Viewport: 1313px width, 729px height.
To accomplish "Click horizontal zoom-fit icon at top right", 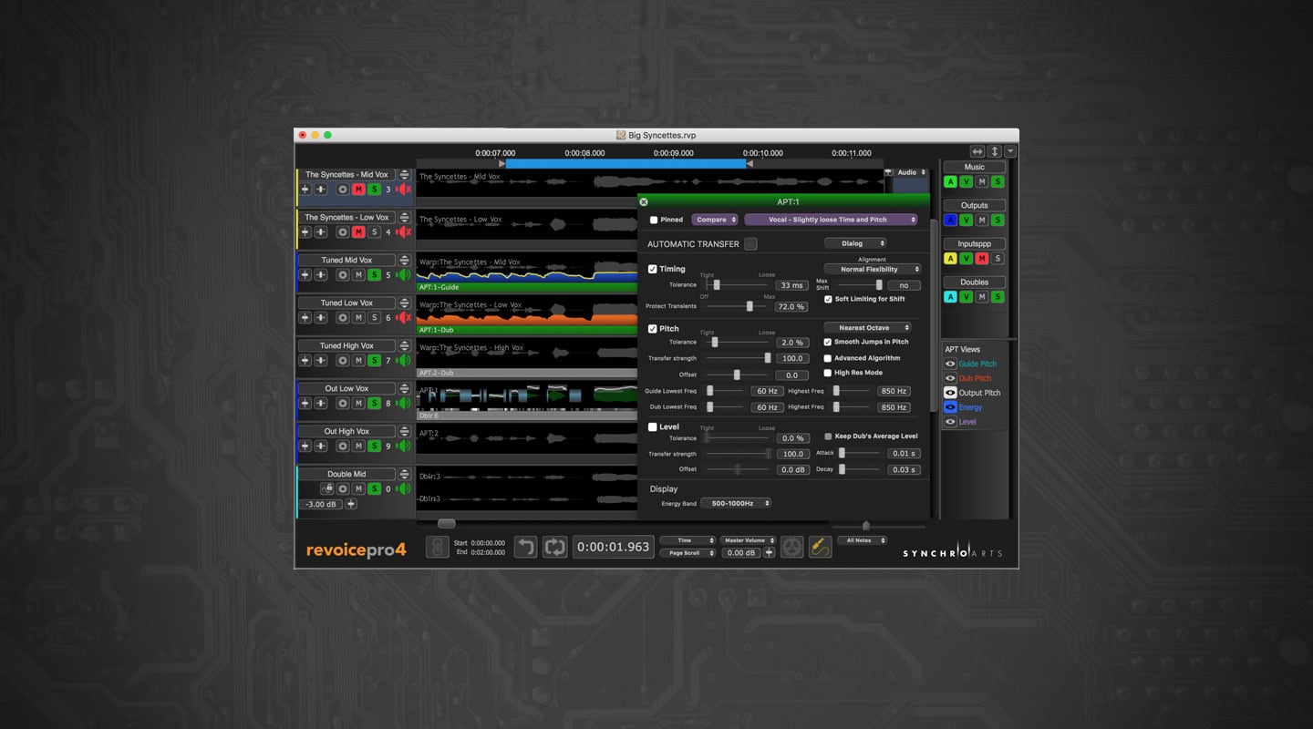I will [977, 151].
